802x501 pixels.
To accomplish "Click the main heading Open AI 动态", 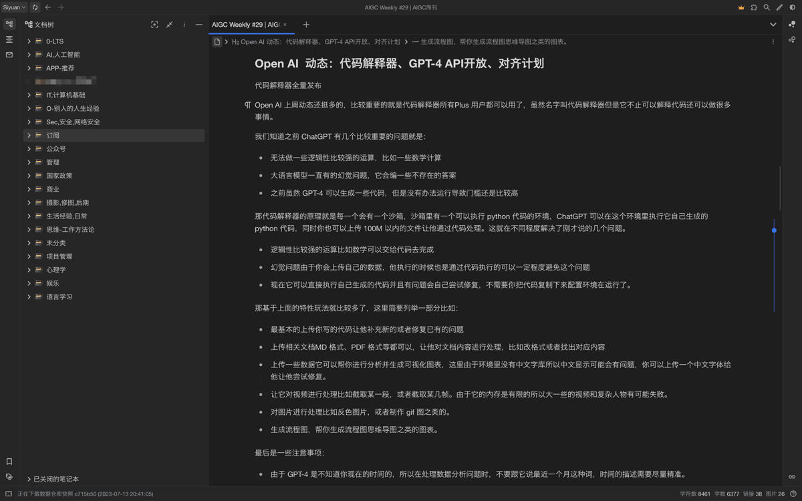I will click(399, 63).
